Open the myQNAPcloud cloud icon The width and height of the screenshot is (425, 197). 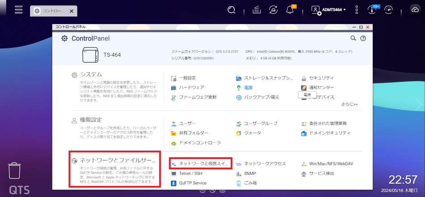pos(415,10)
